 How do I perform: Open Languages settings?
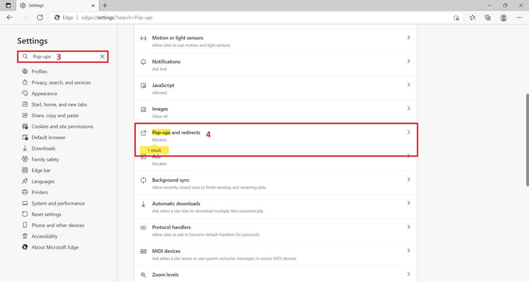point(43,182)
